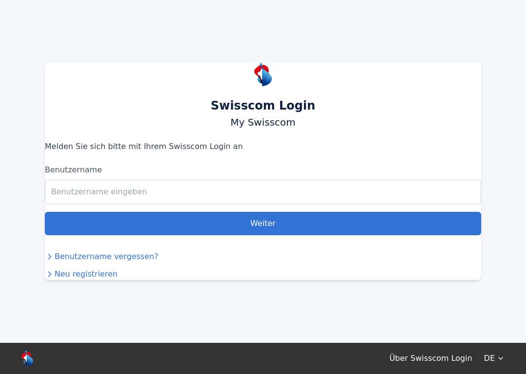Screen dimensions: 526x374
Task: Select the DE language label text
Action: click(489, 358)
